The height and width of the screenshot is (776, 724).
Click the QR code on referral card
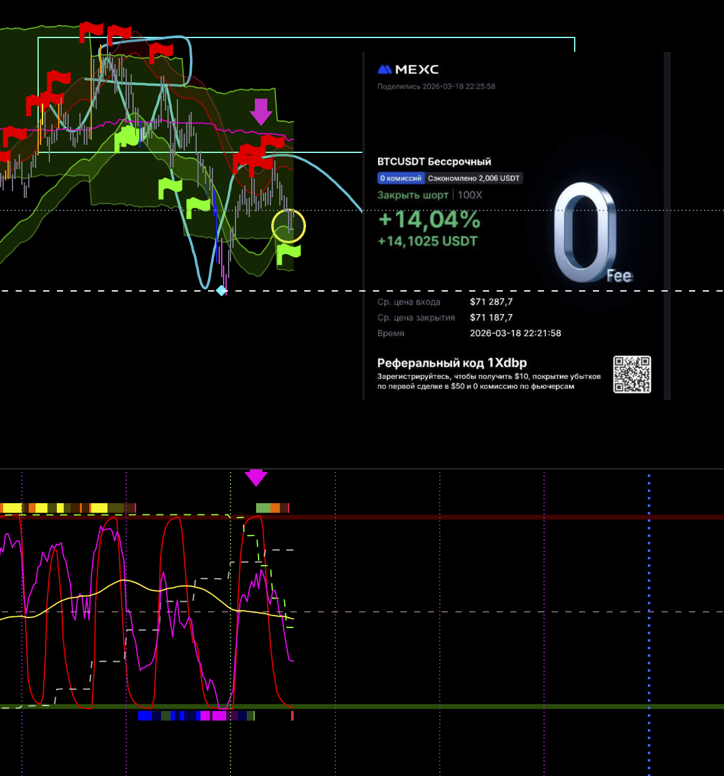(632, 375)
